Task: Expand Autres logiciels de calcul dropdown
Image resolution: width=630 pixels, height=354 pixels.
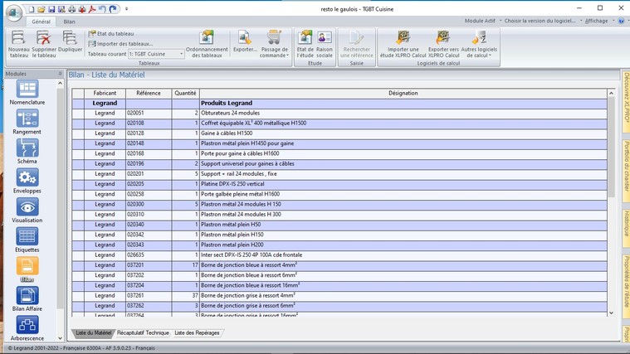Action: (x=479, y=44)
